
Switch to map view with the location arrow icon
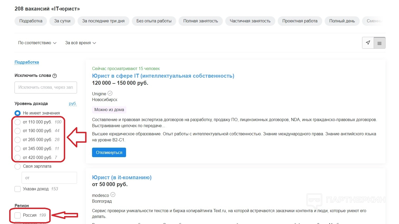point(368,43)
